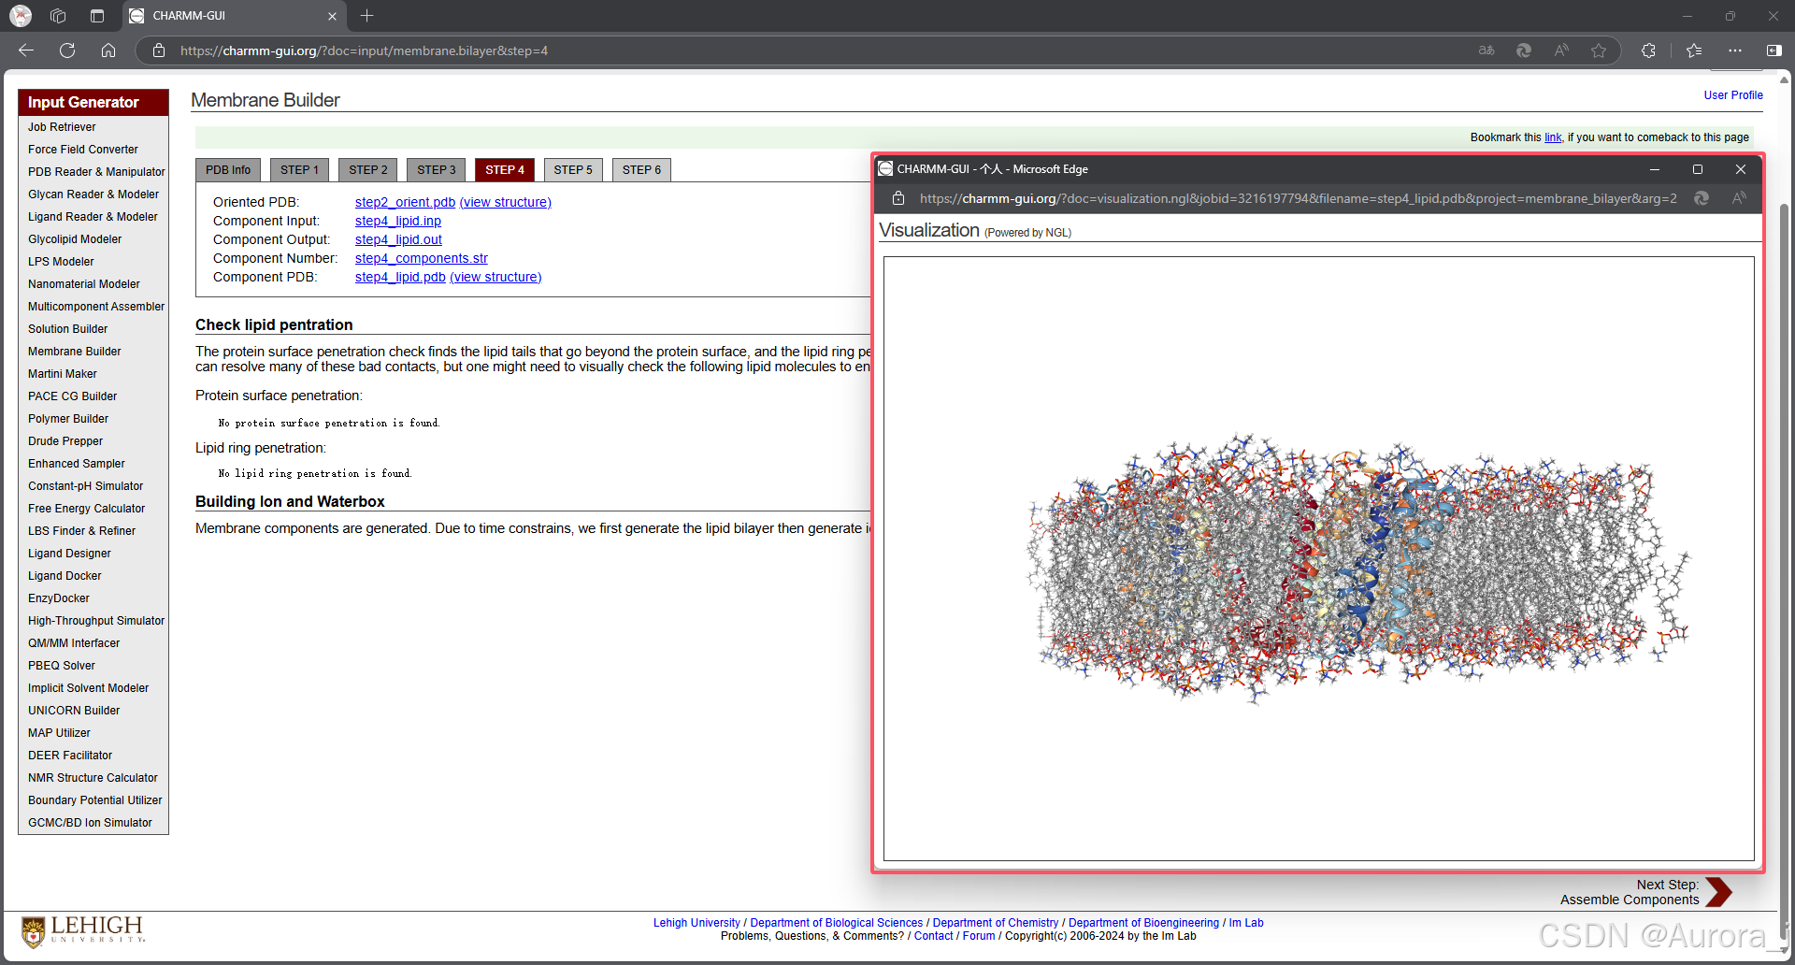Open Solution Builder in sidebar
This screenshot has height=965, width=1795.
pos(67,329)
